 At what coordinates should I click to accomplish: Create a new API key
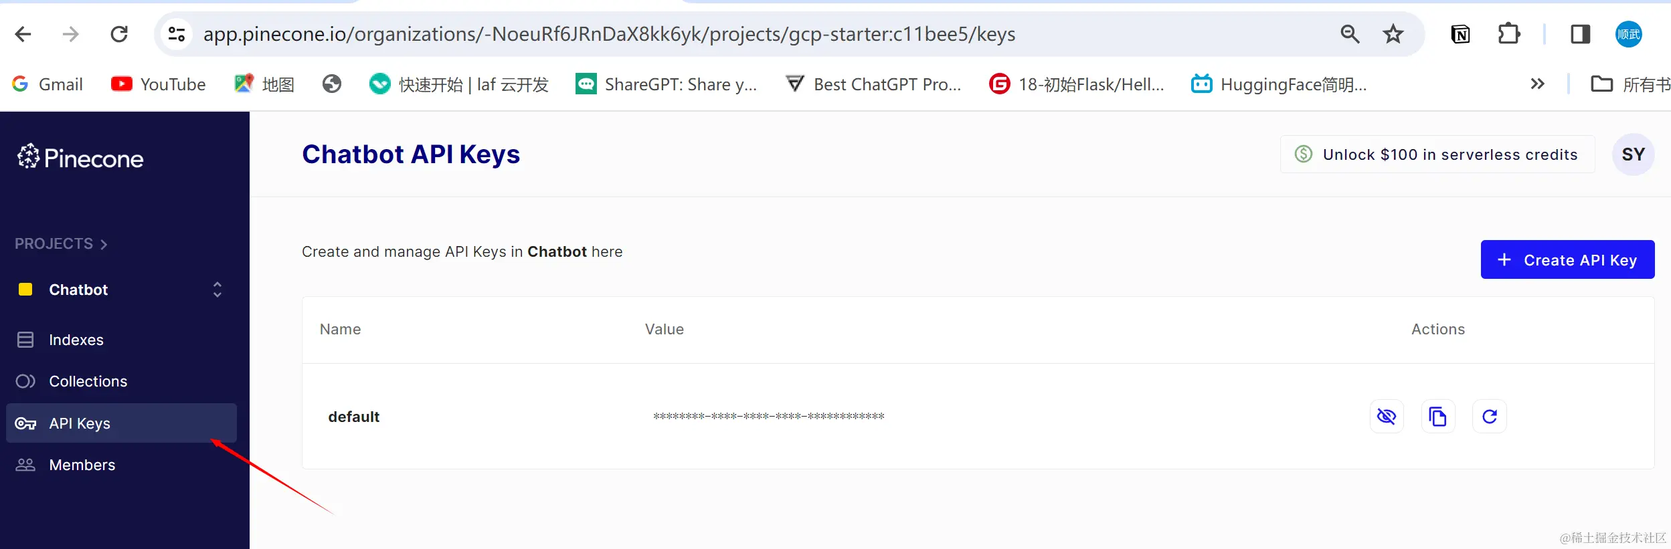tap(1567, 259)
